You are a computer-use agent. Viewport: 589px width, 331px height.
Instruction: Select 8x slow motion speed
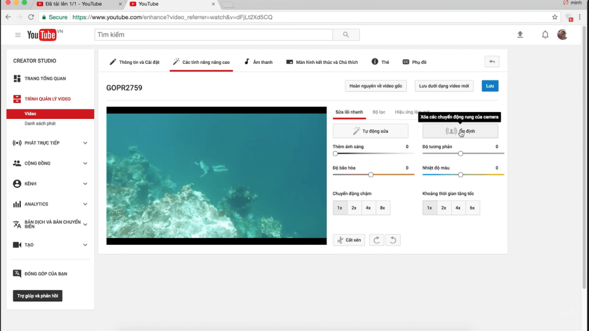tap(383, 208)
